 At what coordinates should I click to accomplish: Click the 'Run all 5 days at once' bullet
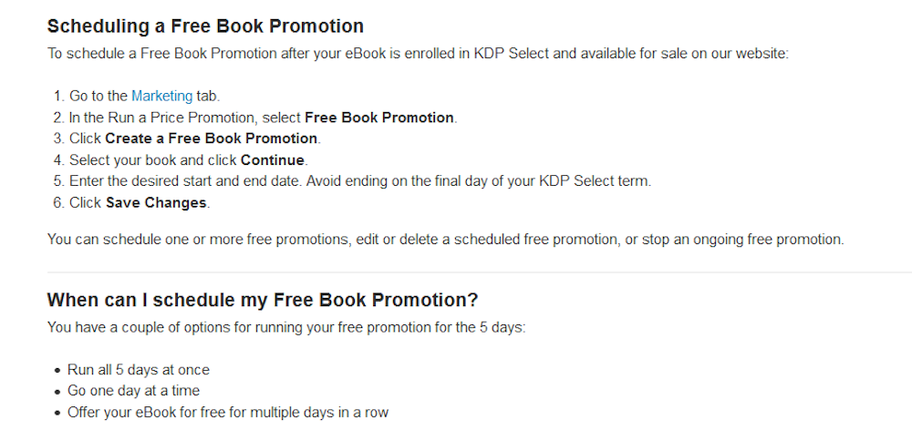139,370
